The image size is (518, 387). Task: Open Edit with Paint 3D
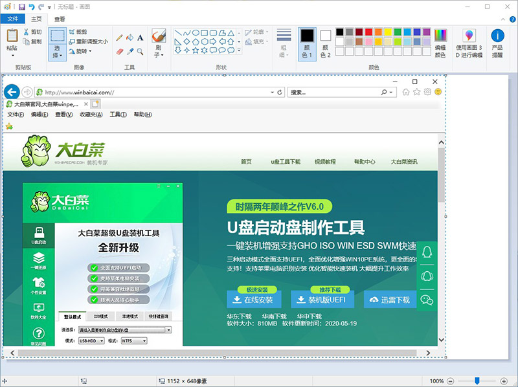tap(469, 43)
